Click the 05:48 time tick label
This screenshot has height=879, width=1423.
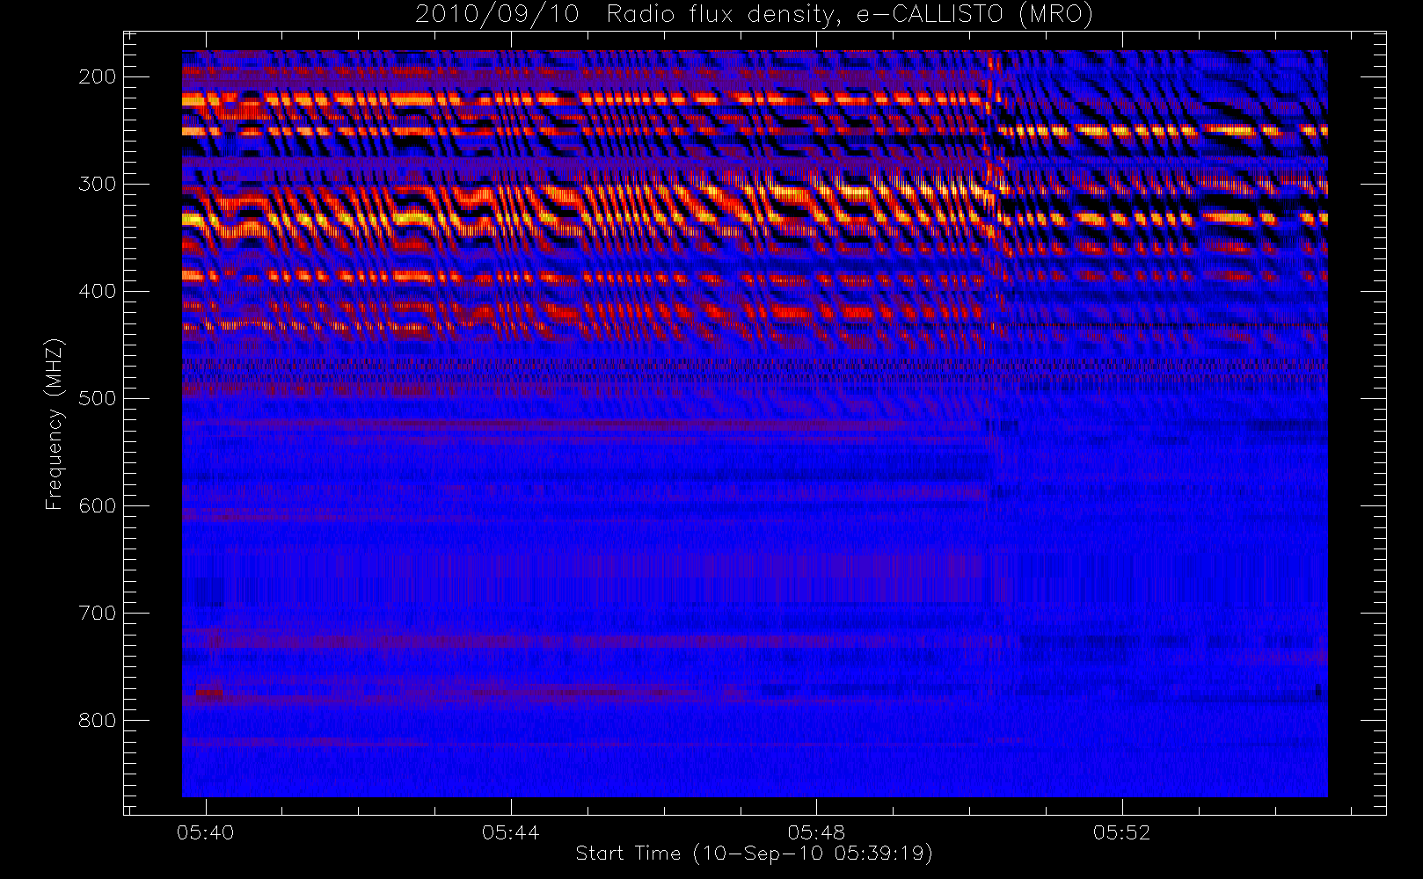pyautogui.click(x=816, y=832)
